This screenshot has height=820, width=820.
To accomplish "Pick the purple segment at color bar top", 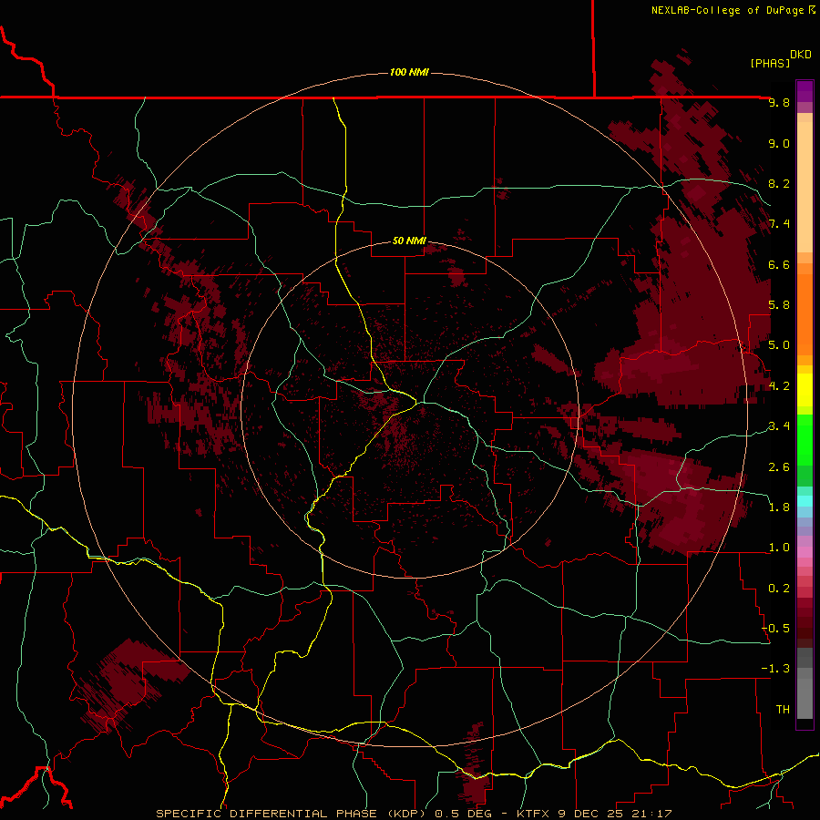I will point(805,91).
